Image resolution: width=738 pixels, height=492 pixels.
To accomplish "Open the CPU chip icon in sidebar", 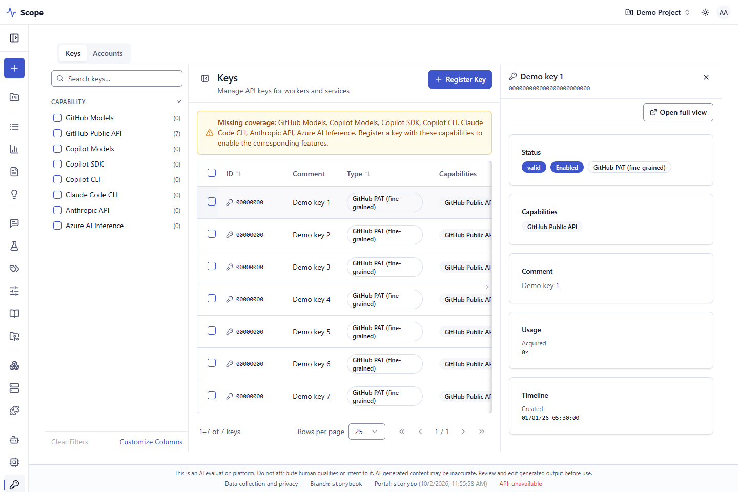I will click(x=14, y=462).
